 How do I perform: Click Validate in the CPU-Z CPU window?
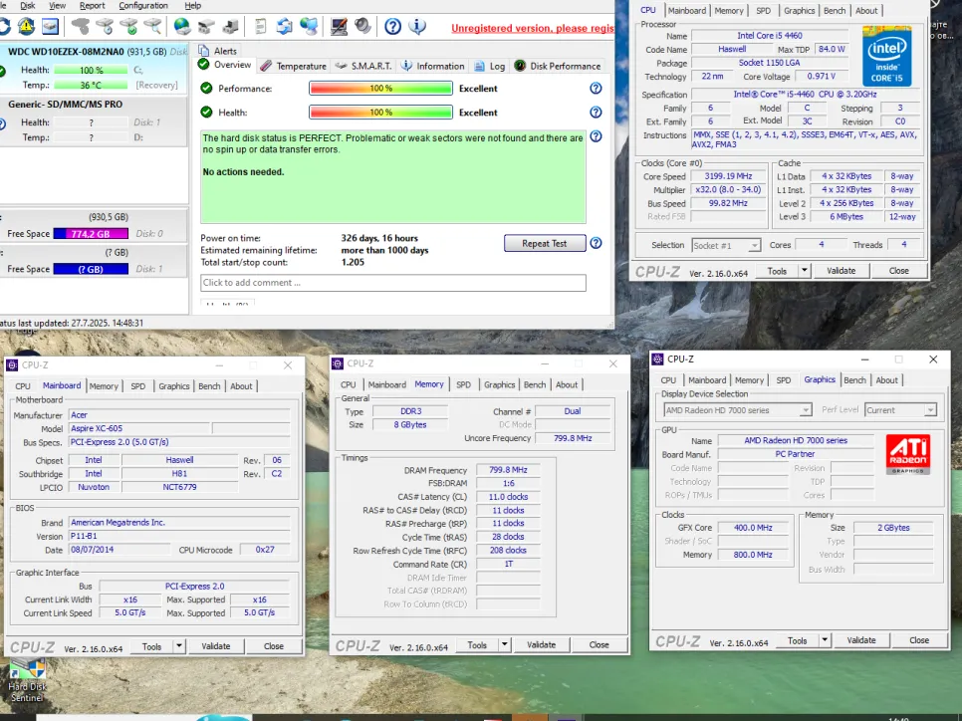click(x=842, y=271)
